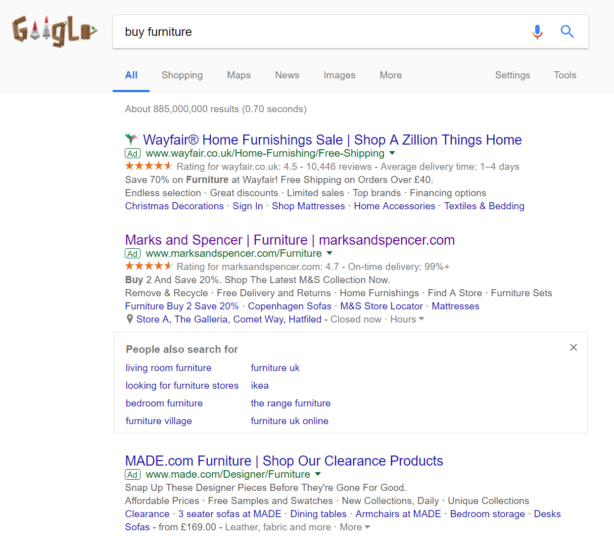Switch to the Images tab
Image resolution: width=614 pixels, height=546 pixels.
[339, 75]
